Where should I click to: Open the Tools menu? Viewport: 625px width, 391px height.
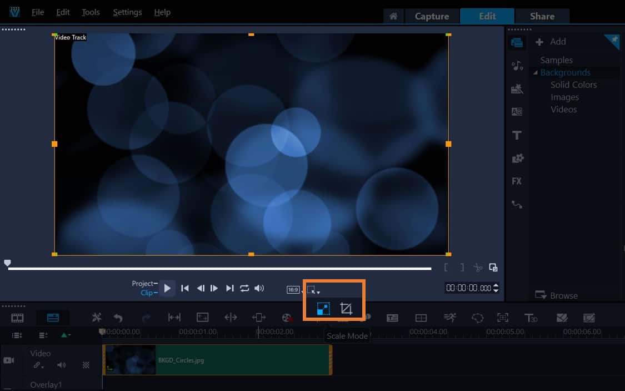(x=91, y=12)
